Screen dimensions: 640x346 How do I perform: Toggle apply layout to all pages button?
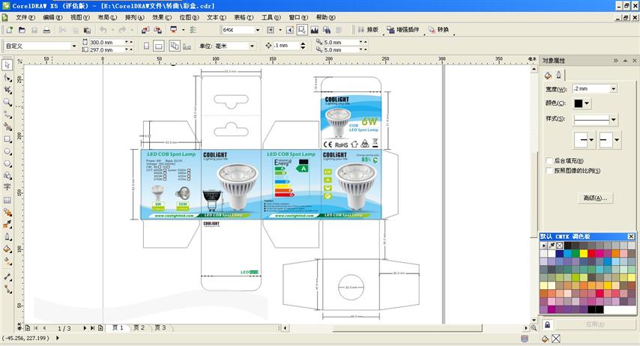pos(175,46)
